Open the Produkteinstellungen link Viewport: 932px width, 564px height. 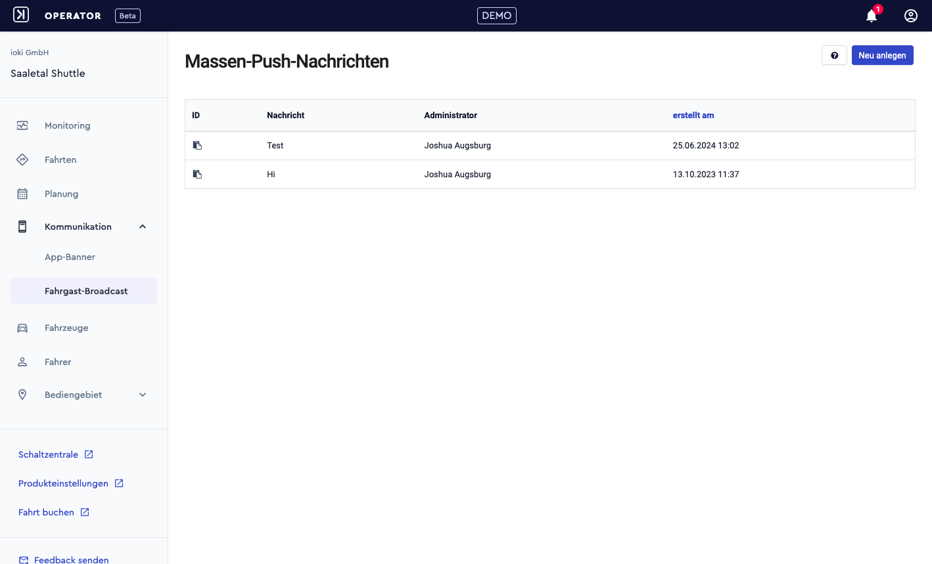pos(63,483)
